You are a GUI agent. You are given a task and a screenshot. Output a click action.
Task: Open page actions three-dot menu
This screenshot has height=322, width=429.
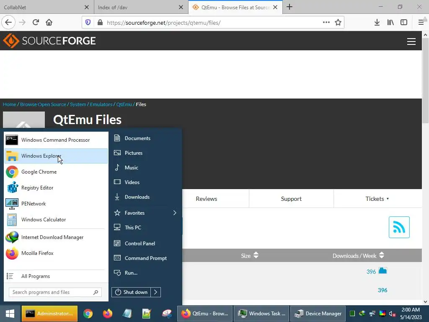pos(326,23)
